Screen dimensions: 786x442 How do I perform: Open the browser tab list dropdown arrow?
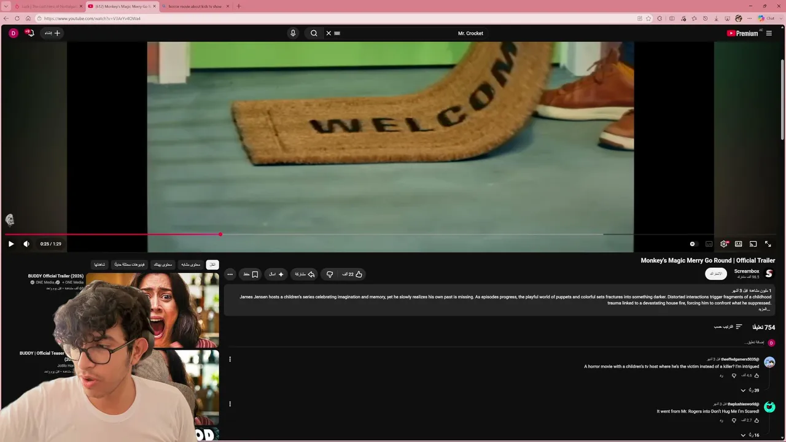pos(6,6)
